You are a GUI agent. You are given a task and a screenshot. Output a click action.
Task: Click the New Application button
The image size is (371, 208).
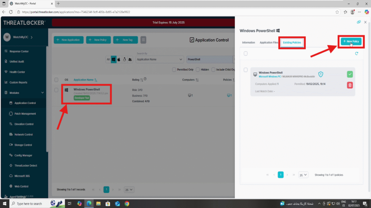(x=68, y=40)
